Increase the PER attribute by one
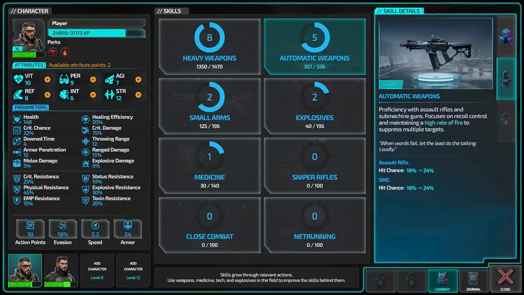This screenshot has width=524, height=295. point(93,80)
